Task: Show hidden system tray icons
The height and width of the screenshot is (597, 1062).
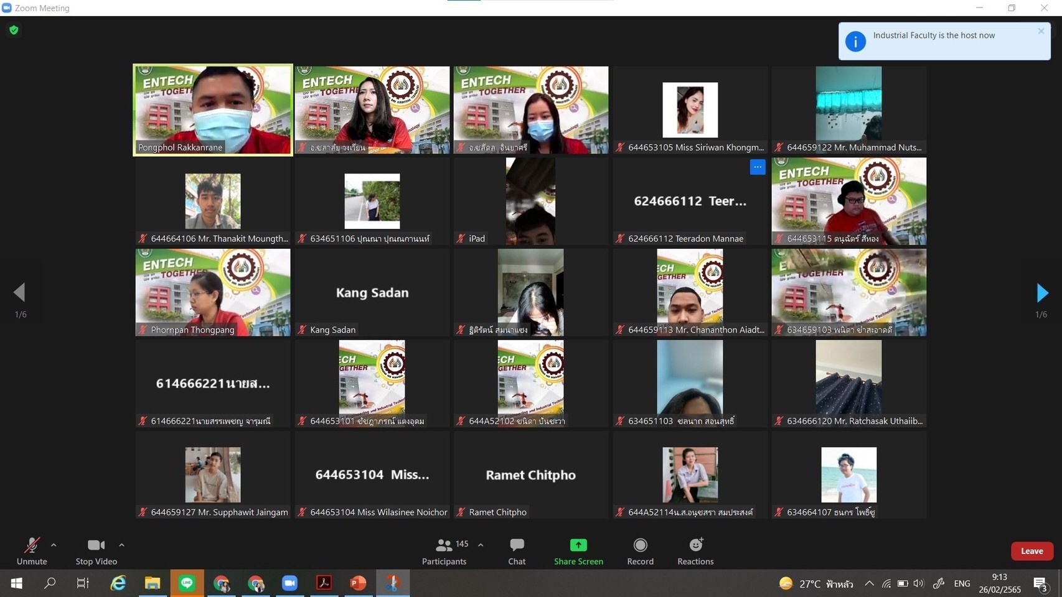Action: 869,583
